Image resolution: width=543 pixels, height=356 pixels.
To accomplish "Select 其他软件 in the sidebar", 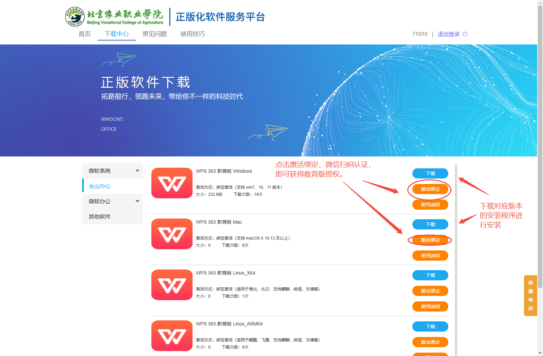I will coord(100,217).
